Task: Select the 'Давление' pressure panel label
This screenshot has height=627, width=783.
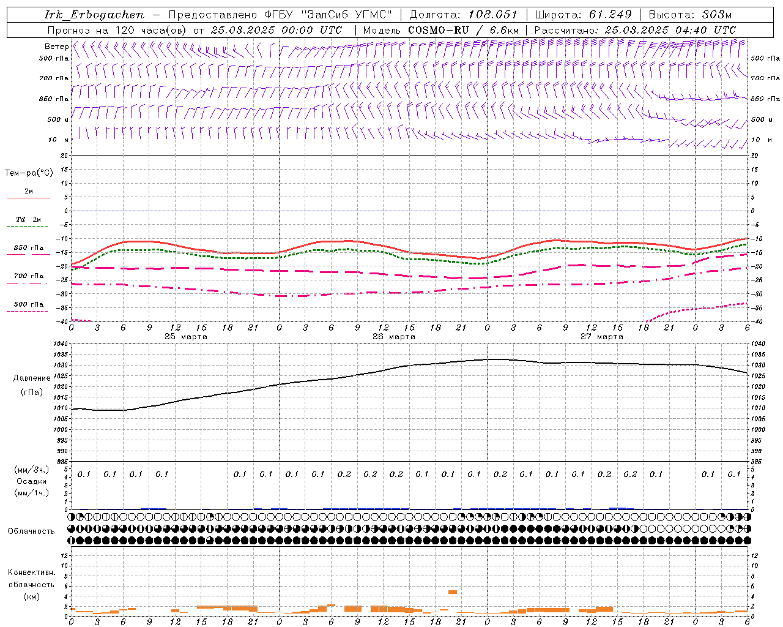Action: tap(32, 378)
